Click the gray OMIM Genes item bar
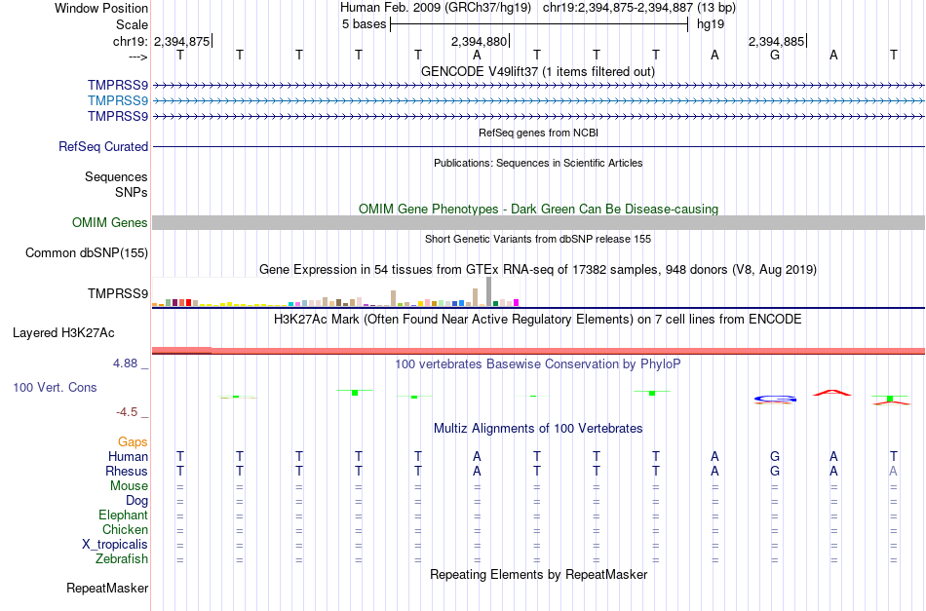This screenshot has height=611, width=926. coord(539,222)
